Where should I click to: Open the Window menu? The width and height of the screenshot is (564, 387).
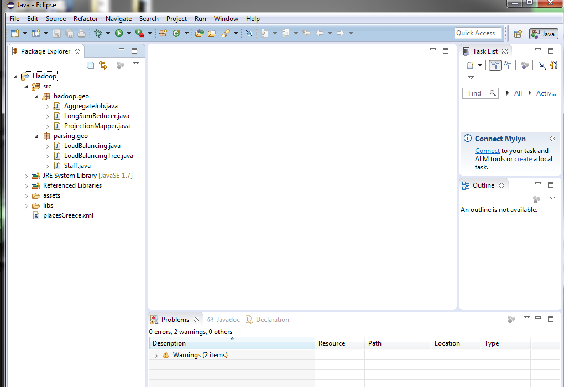(226, 19)
